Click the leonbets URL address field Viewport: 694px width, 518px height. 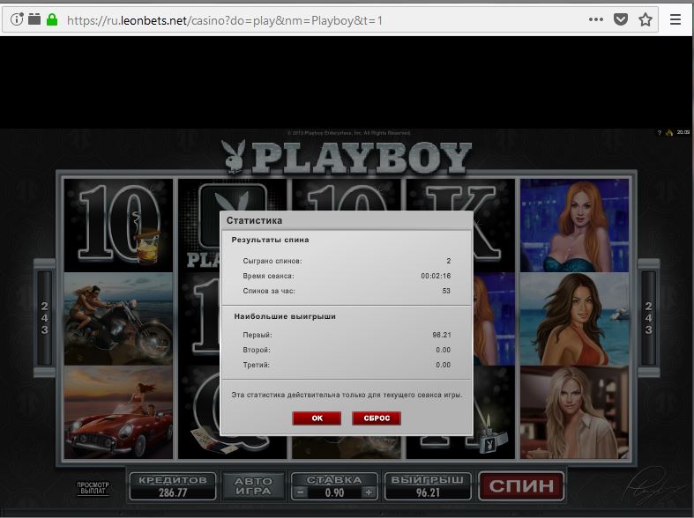(265, 19)
